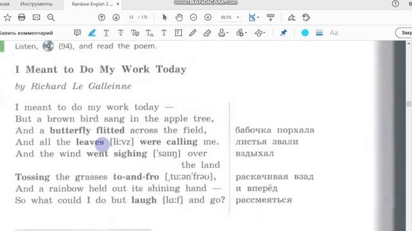This screenshot has width=412, height=231.
Task: Open the blue color picker circle
Action: pyautogui.click(x=304, y=33)
